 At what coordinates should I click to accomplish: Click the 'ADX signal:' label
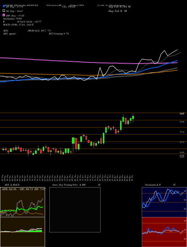(x=9, y=34)
